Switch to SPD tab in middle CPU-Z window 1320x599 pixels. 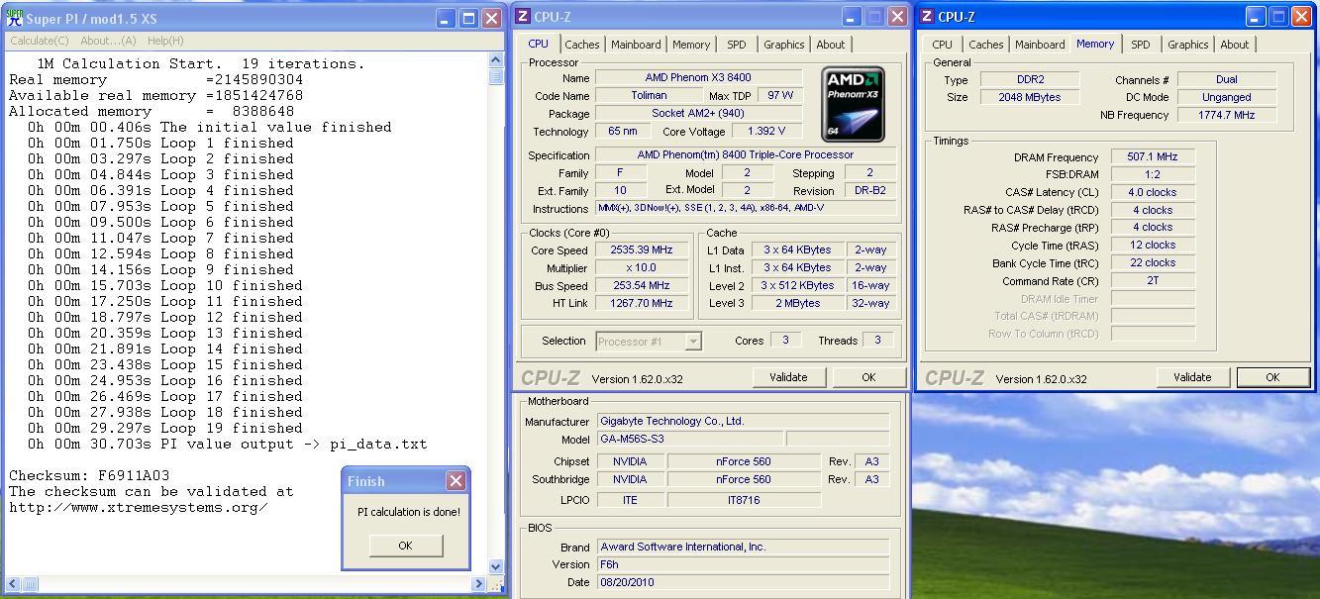coord(736,45)
